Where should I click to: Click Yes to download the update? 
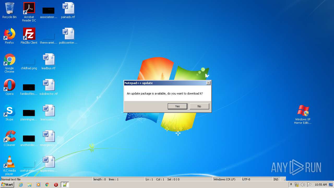click(x=177, y=106)
